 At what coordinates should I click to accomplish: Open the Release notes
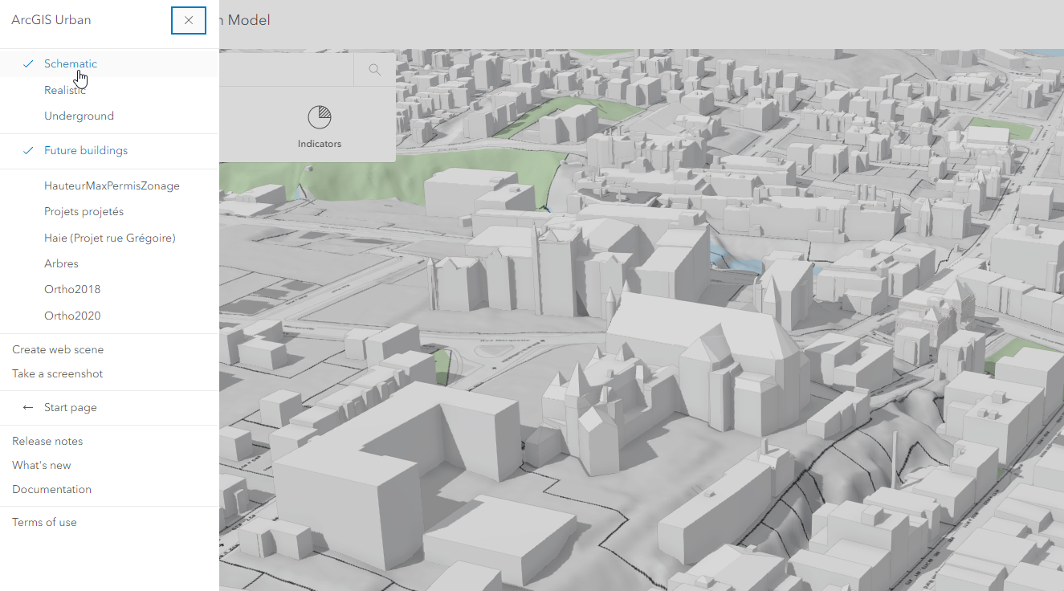(x=47, y=441)
